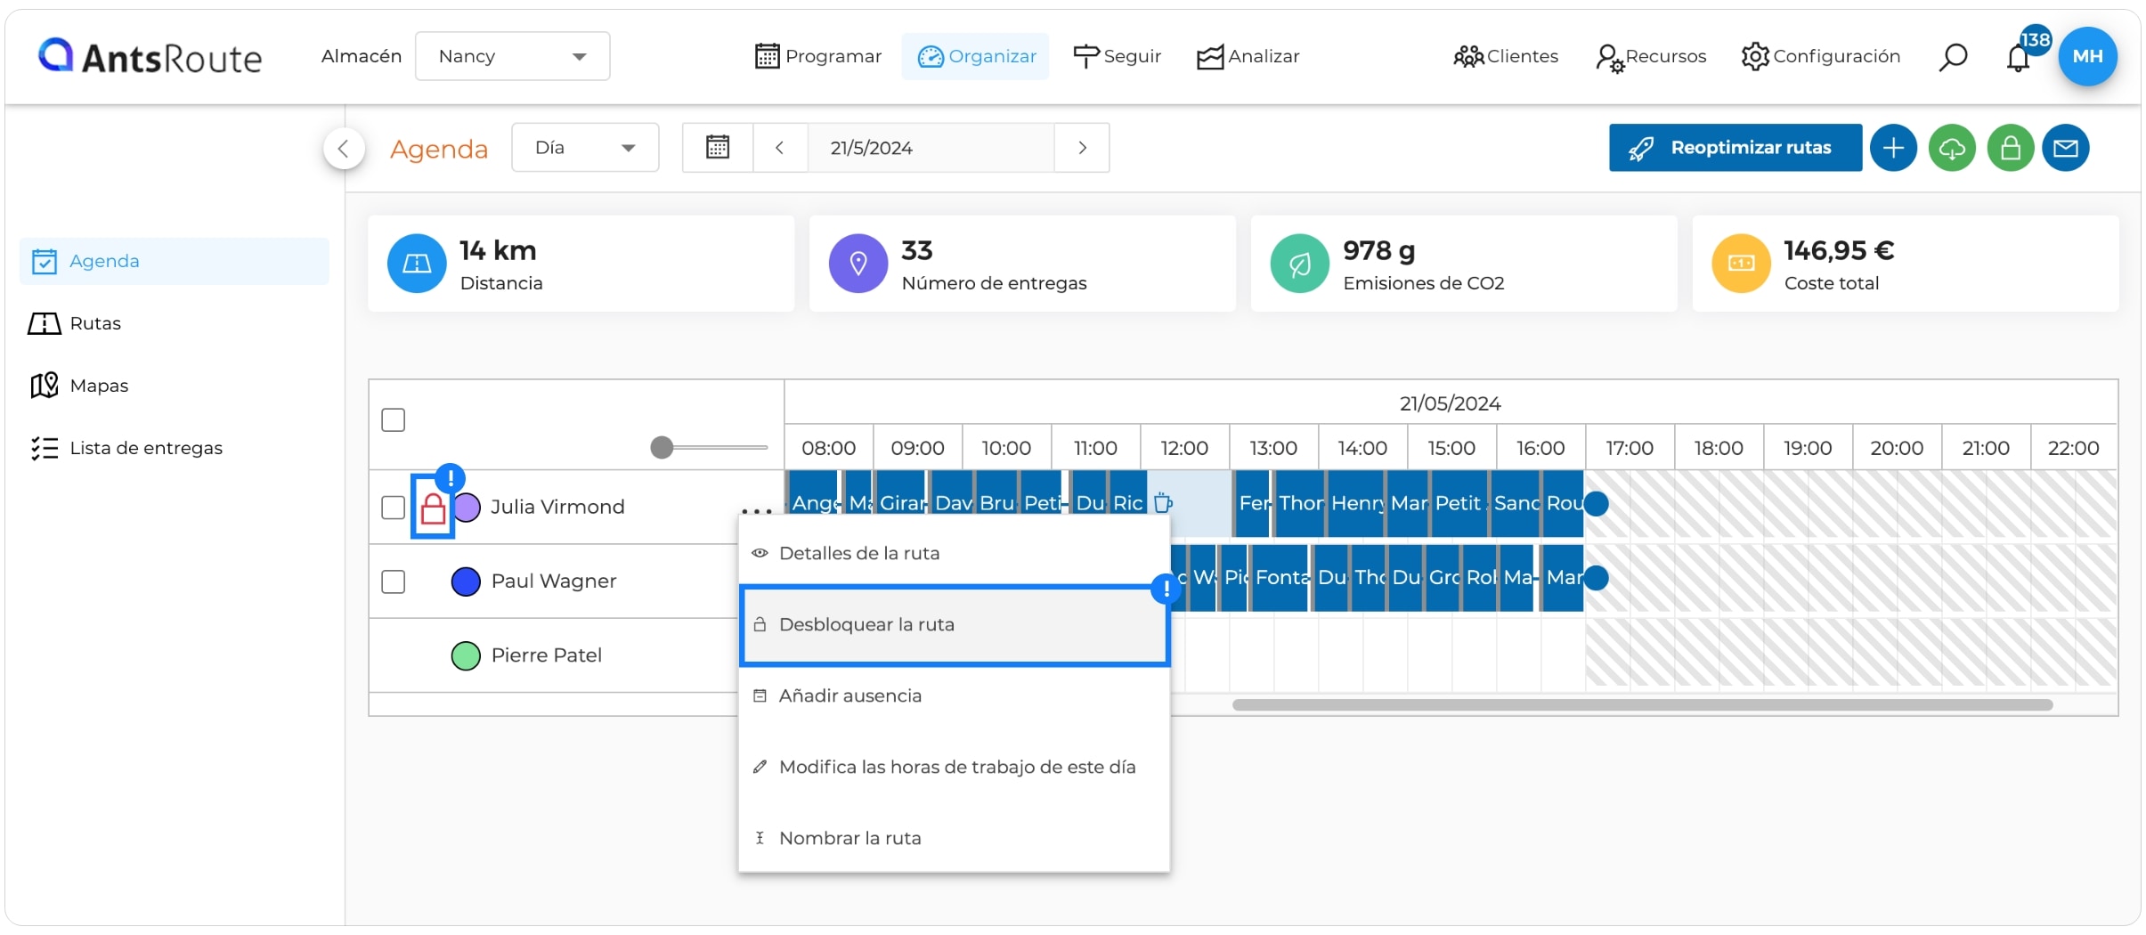This screenshot has height=935, width=2146.
Task: Click Pierre Patel's green color dot
Action: [x=466, y=656]
